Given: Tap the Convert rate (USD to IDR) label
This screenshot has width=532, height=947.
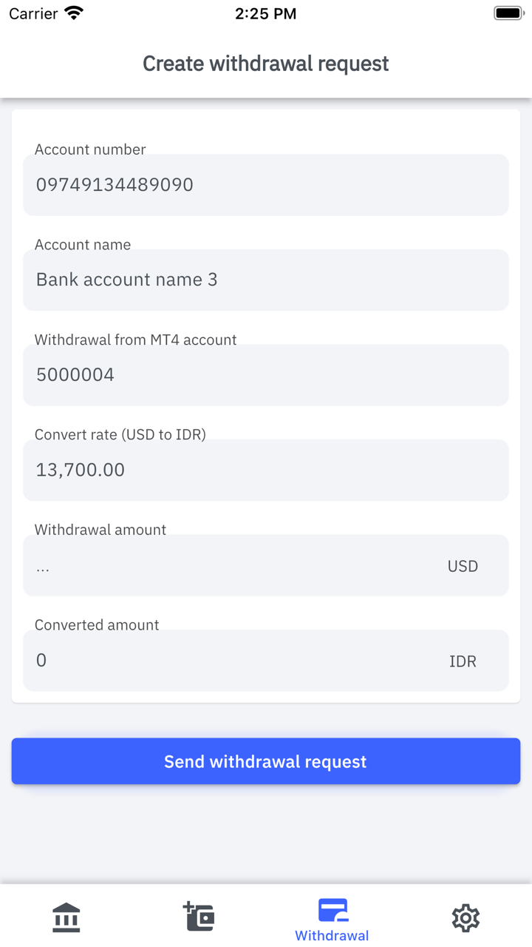Looking at the screenshot, I should point(120,434).
